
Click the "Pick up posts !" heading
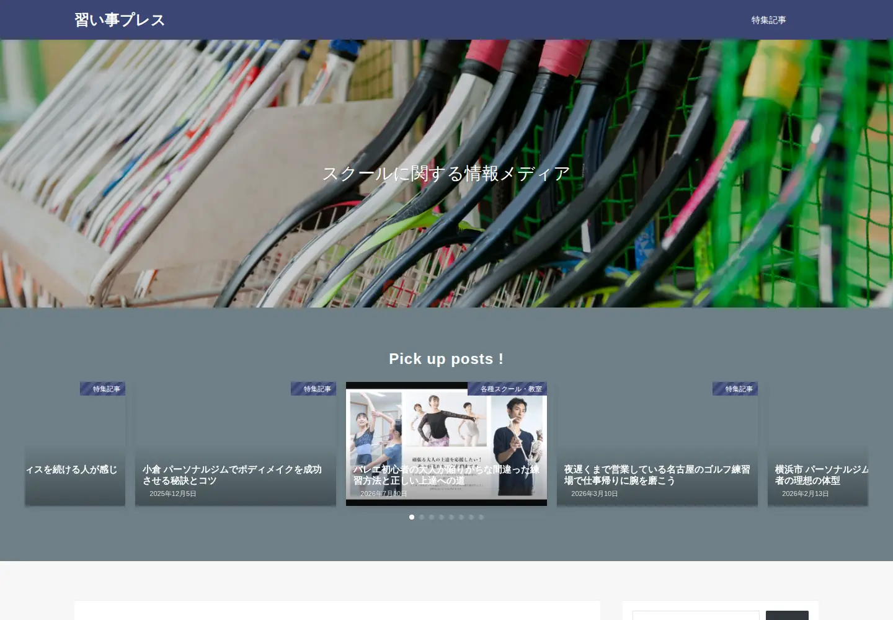(x=446, y=359)
